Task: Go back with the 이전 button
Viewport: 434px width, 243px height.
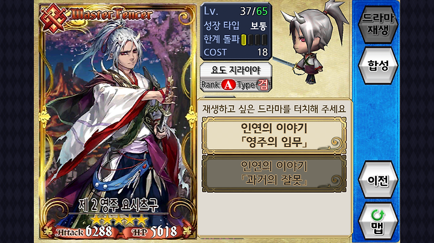Action: [378, 180]
